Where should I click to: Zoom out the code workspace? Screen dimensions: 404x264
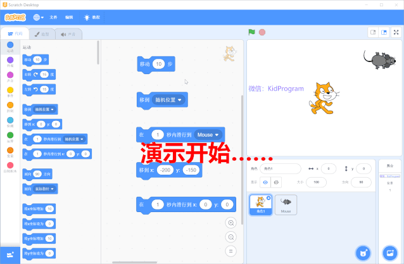click(231, 237)
